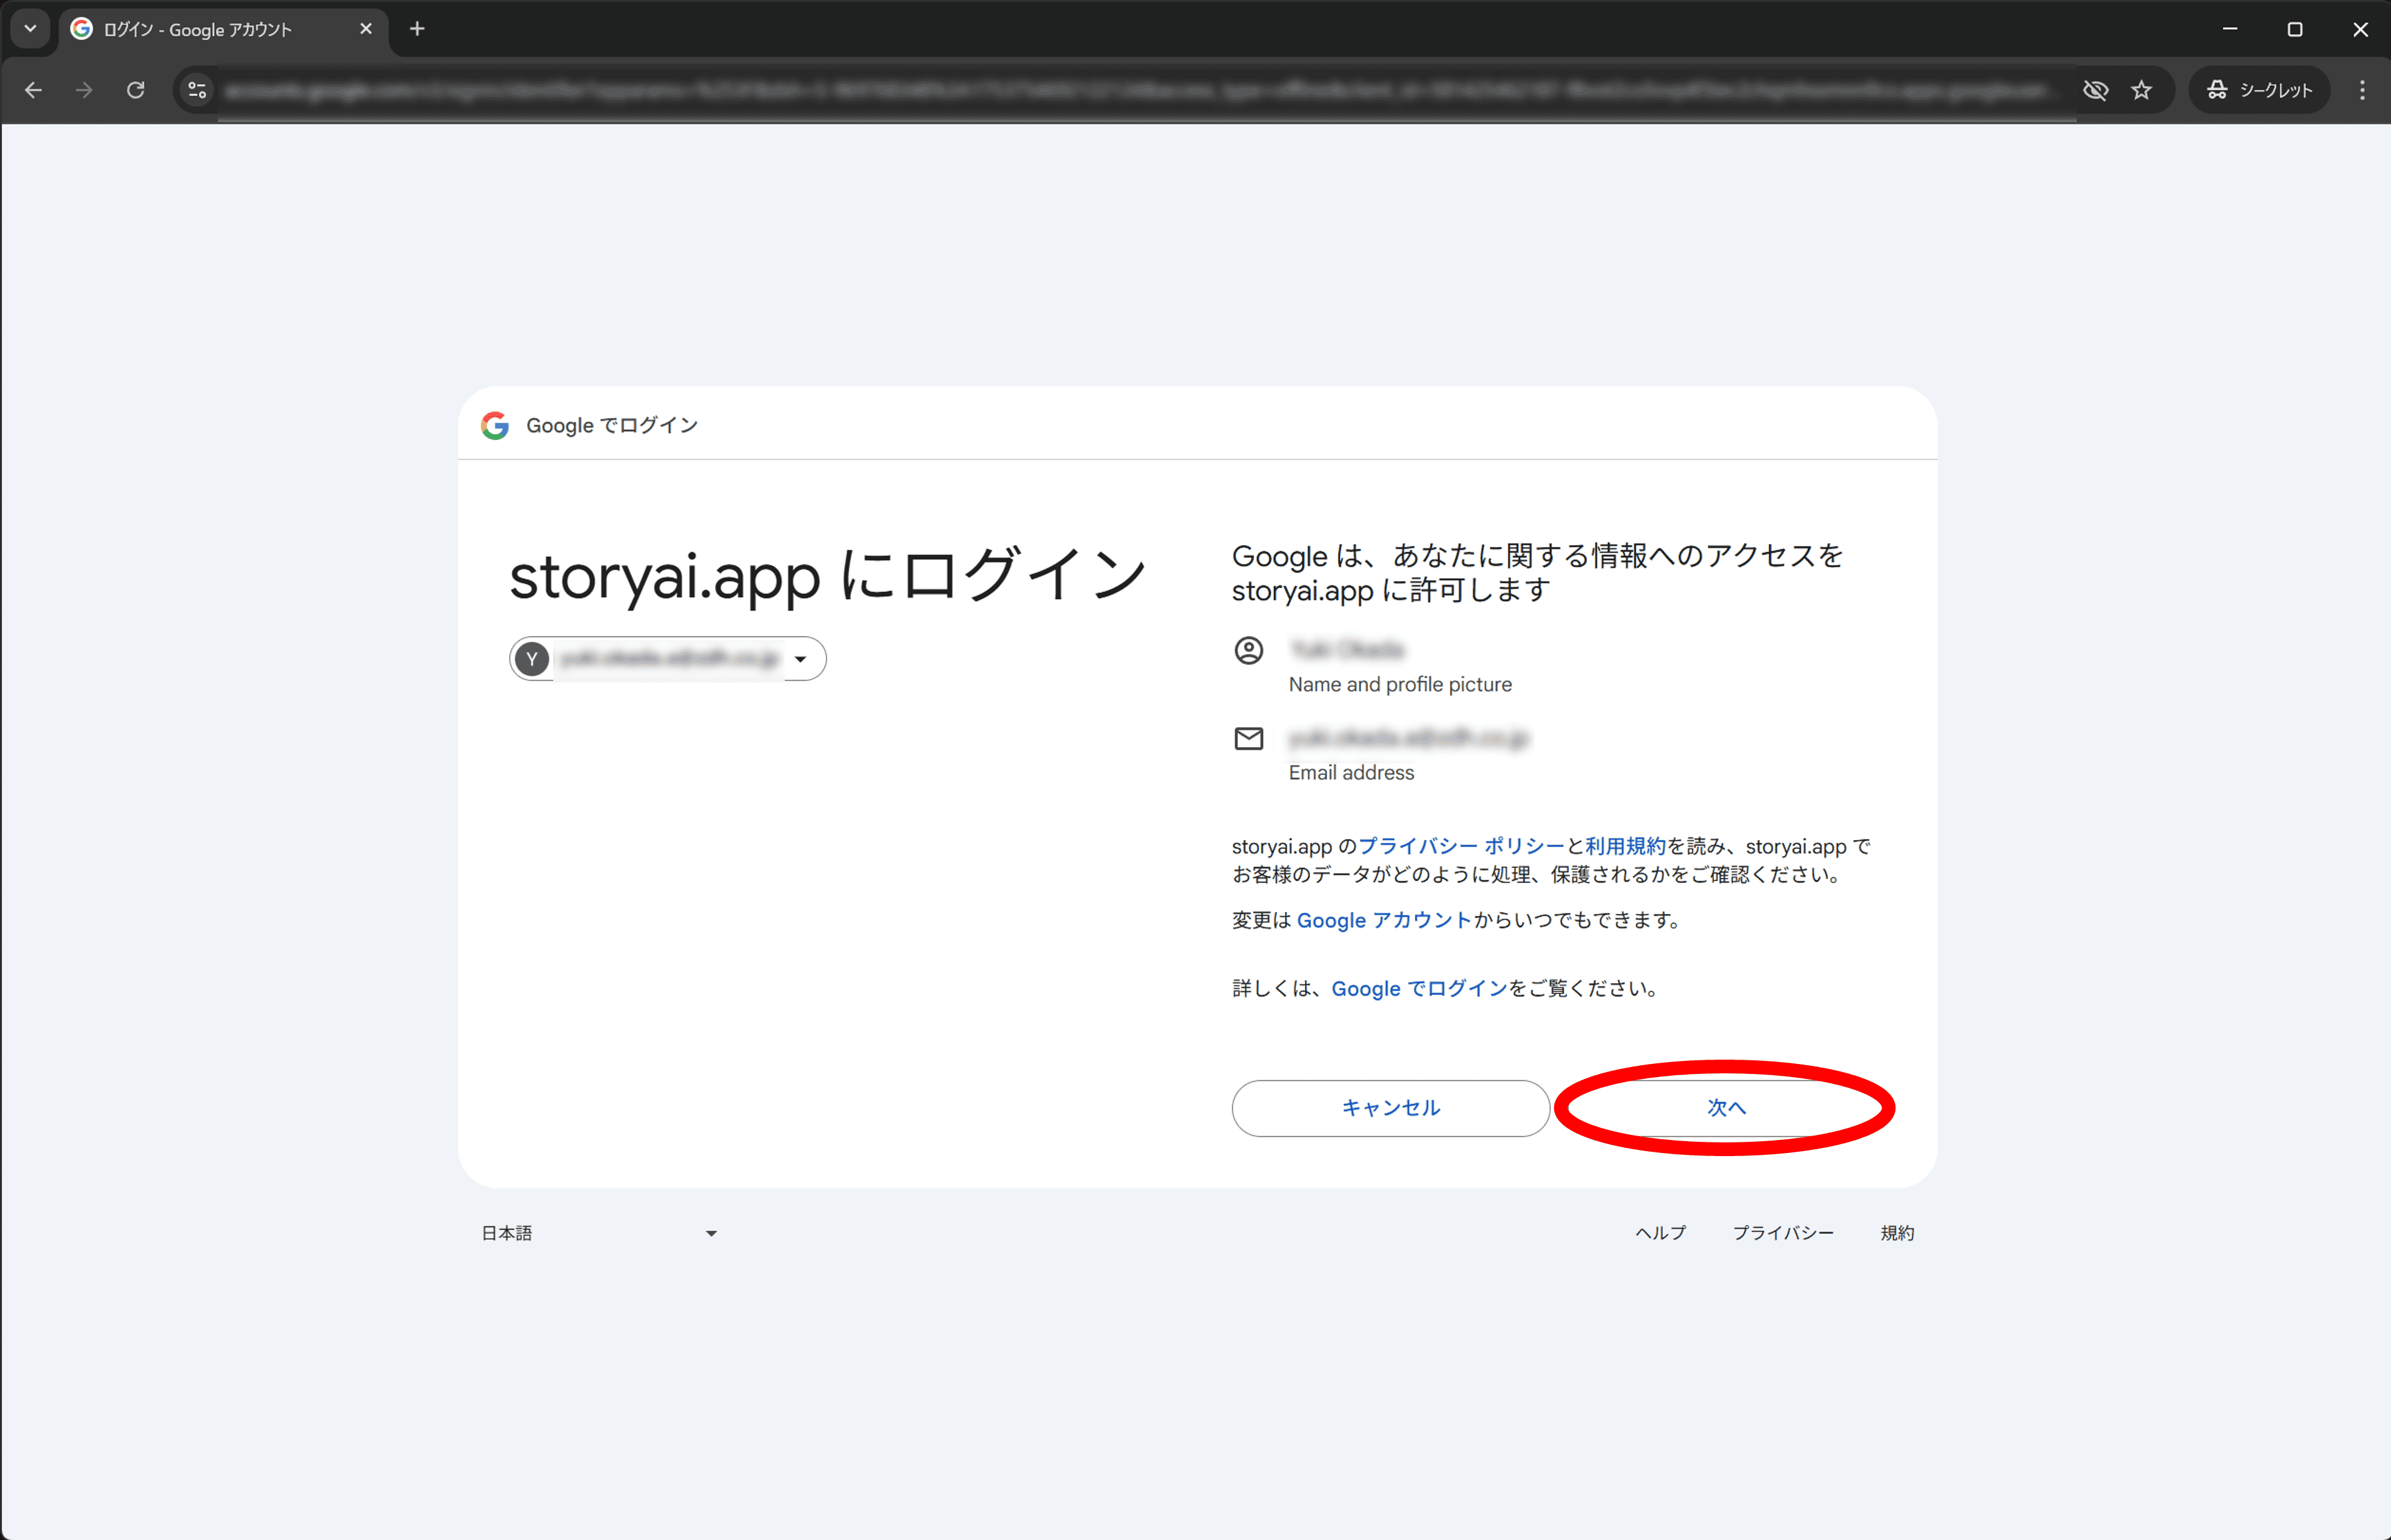Open a new tab with plus button

point(417,29)
